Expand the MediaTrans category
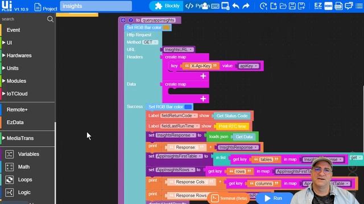This screenshot has width=364, height=204. point(20,138)
